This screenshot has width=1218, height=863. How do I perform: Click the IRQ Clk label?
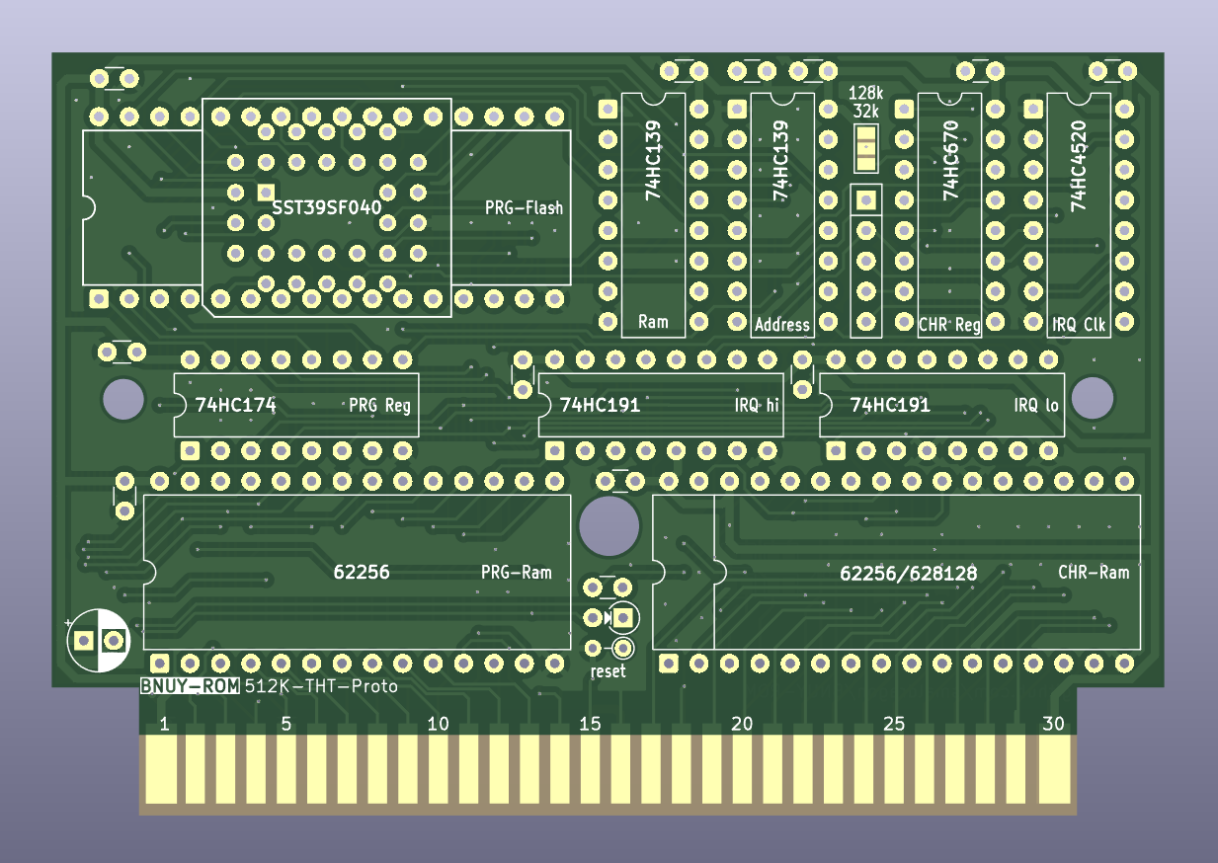coord(1079,324)
